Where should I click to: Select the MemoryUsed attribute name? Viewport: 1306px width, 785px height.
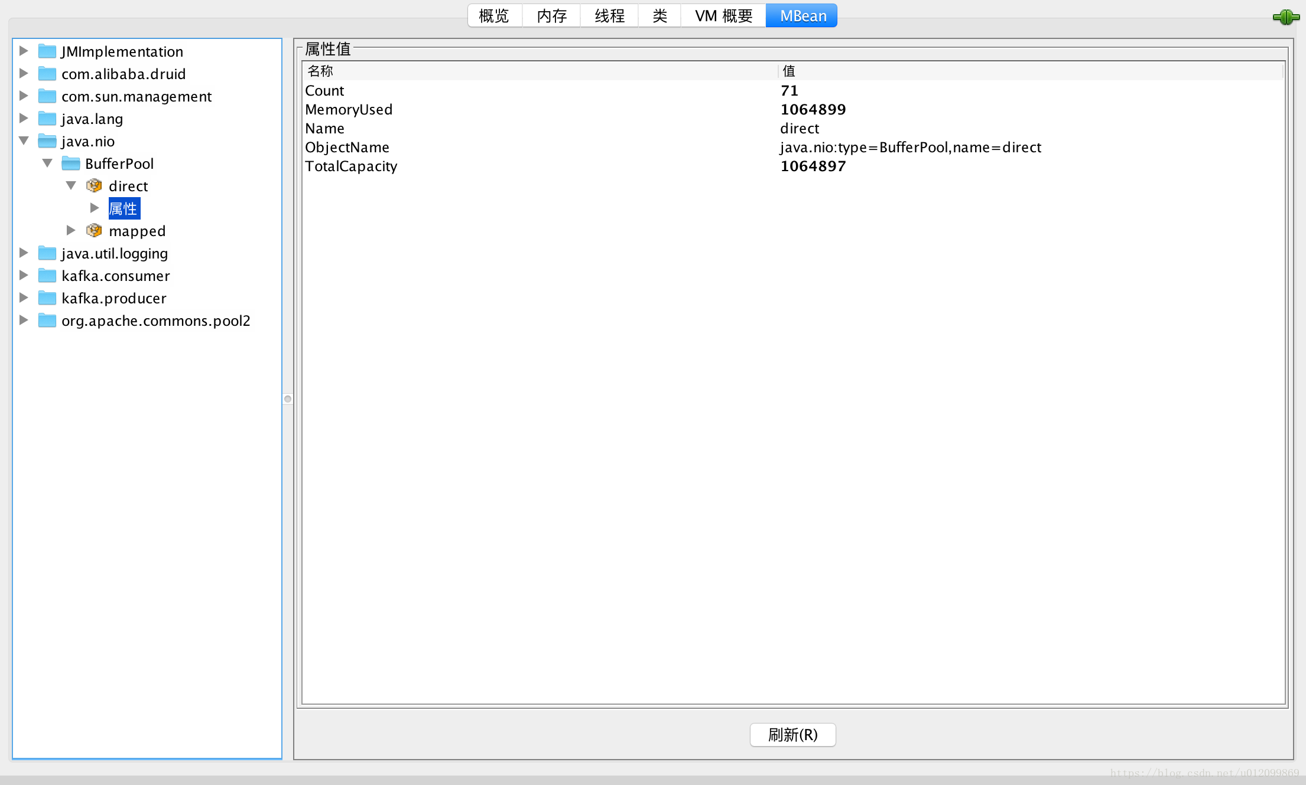(349, 109)
